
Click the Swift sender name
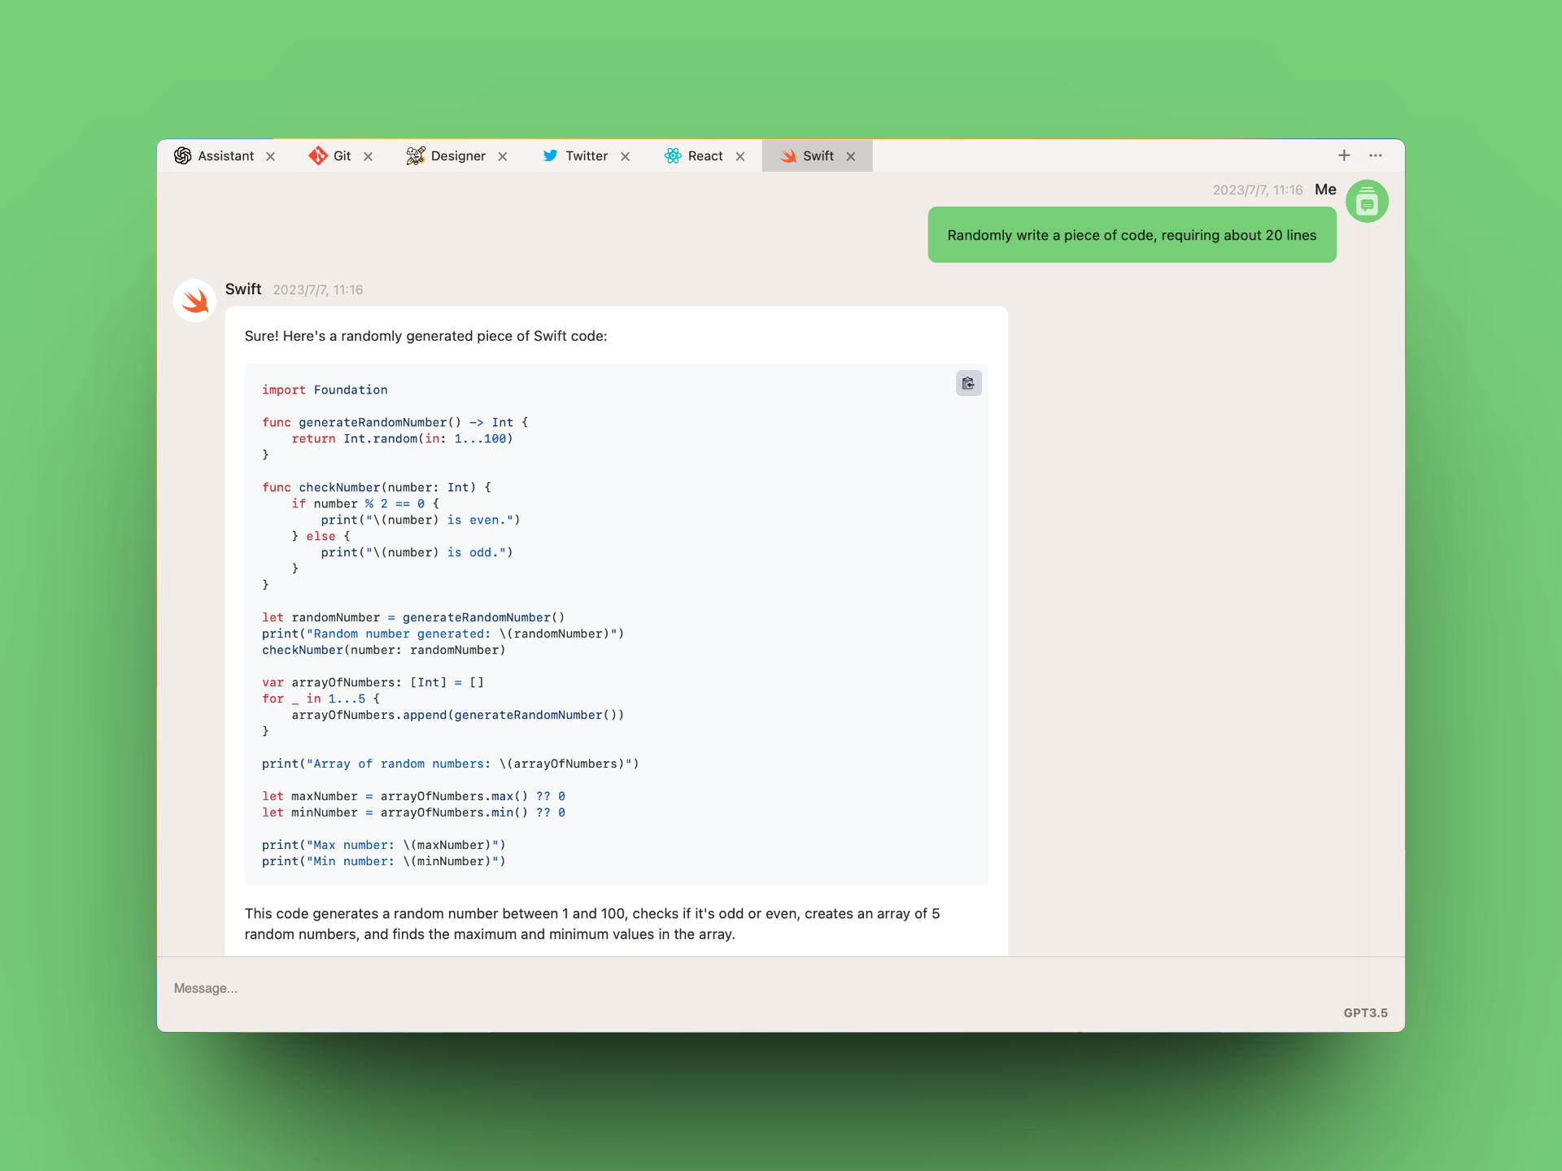[243, 289]
